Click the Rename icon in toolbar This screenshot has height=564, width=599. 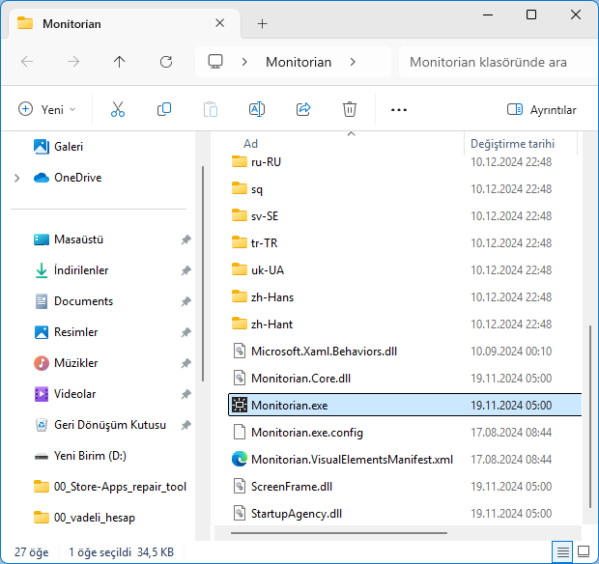pyautogui.click(x=257, y=109)
